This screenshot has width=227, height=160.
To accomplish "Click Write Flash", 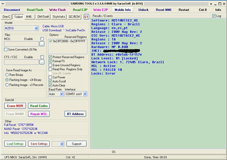I will pyautogui.click(x=57, y=10).
